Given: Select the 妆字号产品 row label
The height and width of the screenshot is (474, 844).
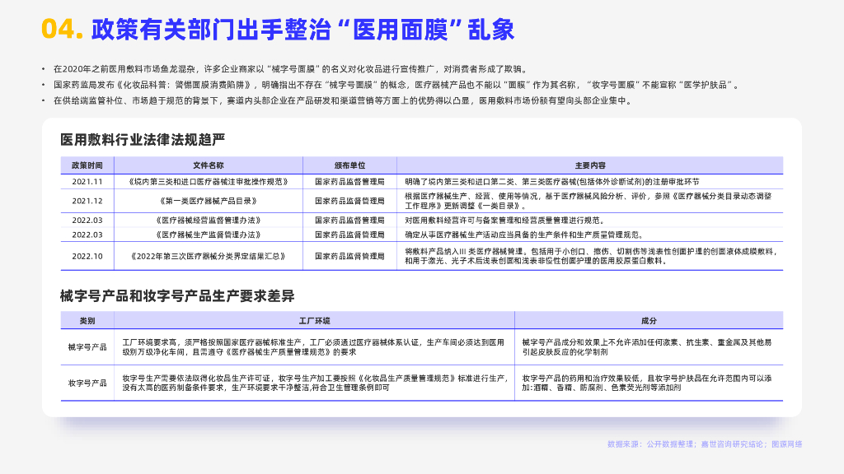Looking at the screenshot, I should pyautogui.click(x=87, y=383).
